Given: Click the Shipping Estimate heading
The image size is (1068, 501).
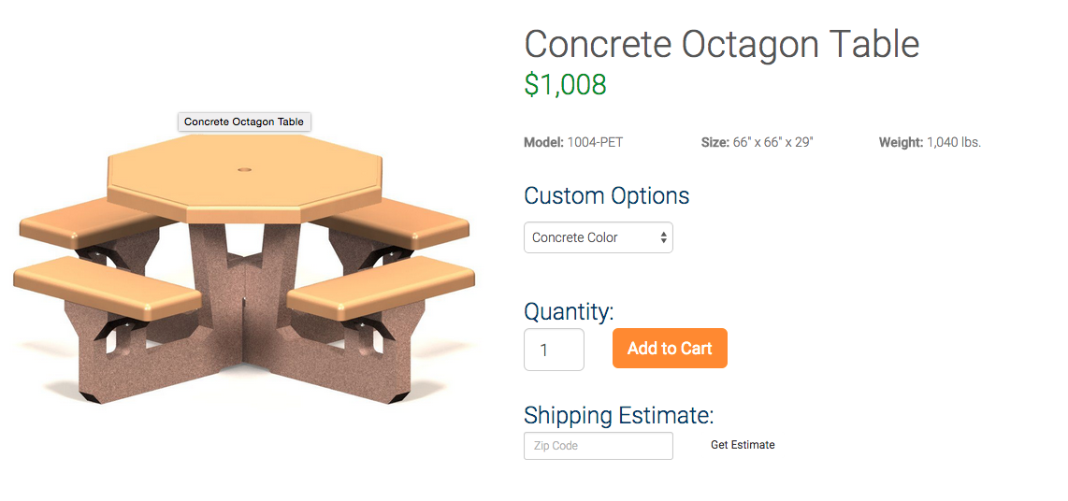Looking at the screenshot, I should tap(618, 415).
